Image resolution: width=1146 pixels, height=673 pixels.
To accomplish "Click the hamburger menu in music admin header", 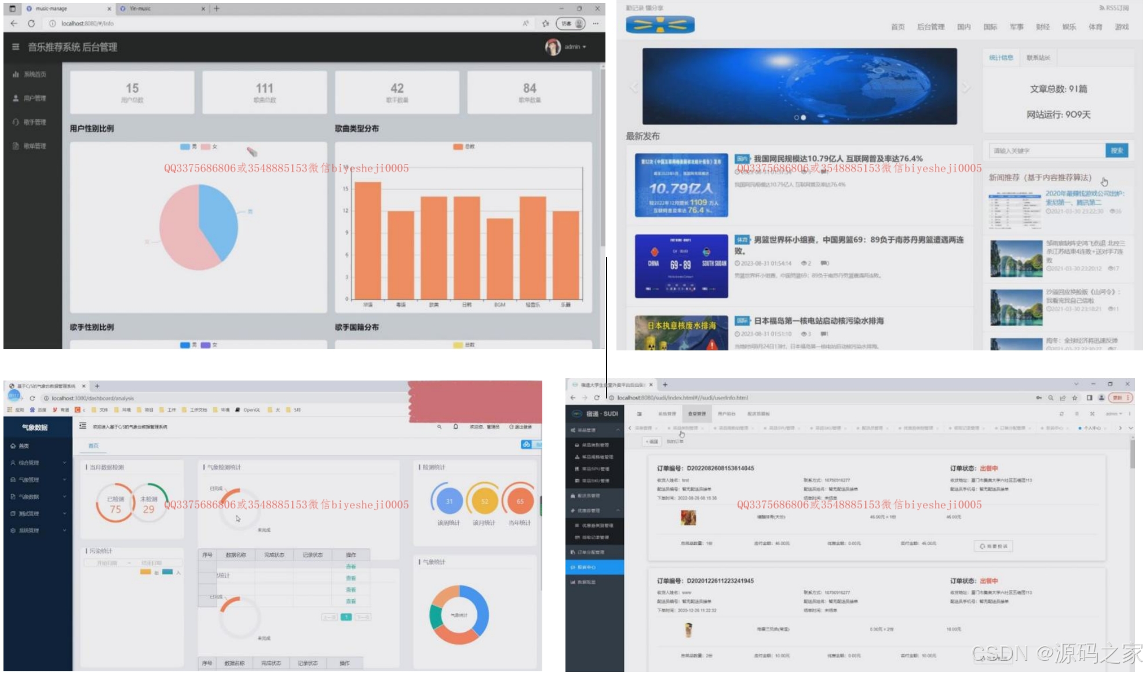I will tap(16, 47).
